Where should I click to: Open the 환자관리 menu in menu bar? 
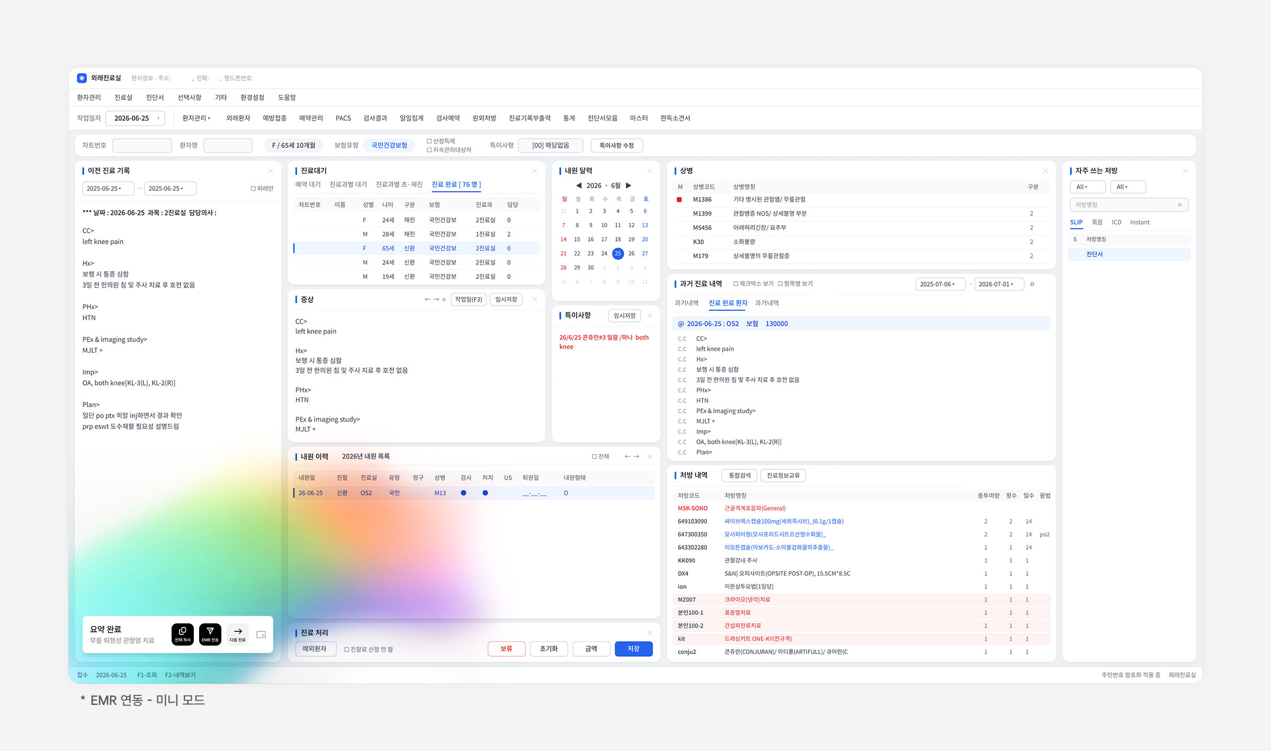[x=88, y=97]
